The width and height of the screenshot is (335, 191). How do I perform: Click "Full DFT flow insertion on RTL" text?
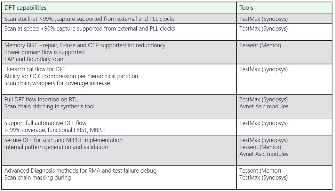41,100
